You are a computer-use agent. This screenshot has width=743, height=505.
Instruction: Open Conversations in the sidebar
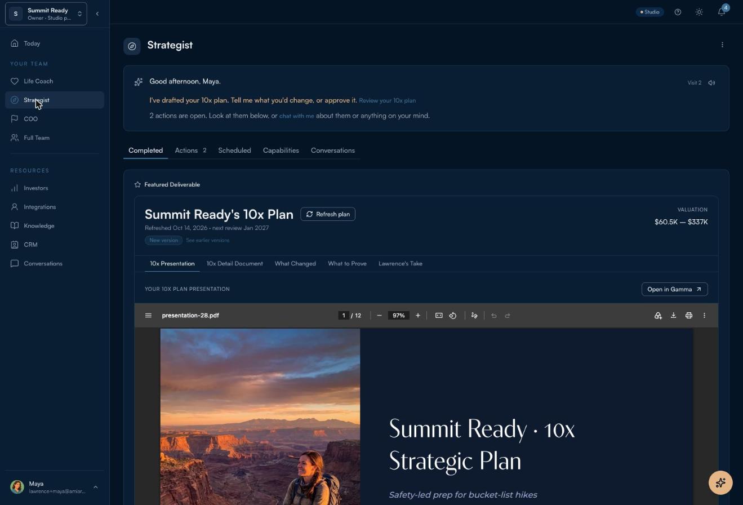pos(55,264)
